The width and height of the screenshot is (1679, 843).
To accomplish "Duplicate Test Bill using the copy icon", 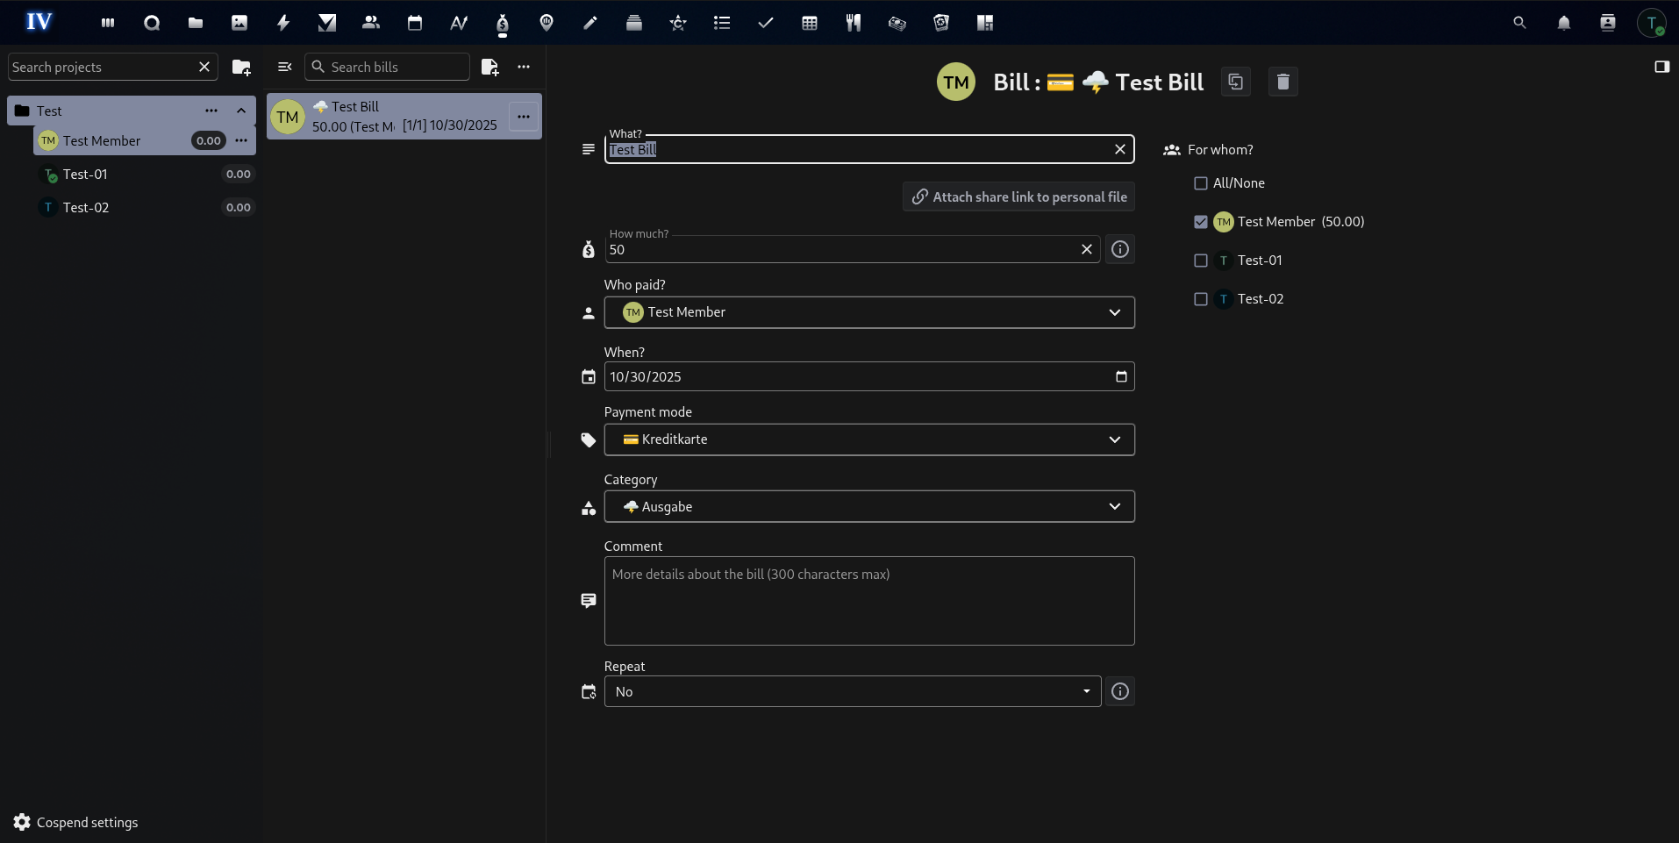I will coord(1235,82).
